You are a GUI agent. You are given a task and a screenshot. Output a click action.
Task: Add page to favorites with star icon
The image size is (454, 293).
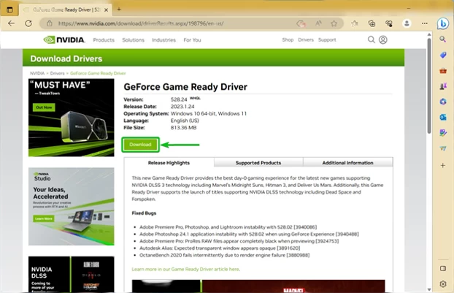coord(334,23)
